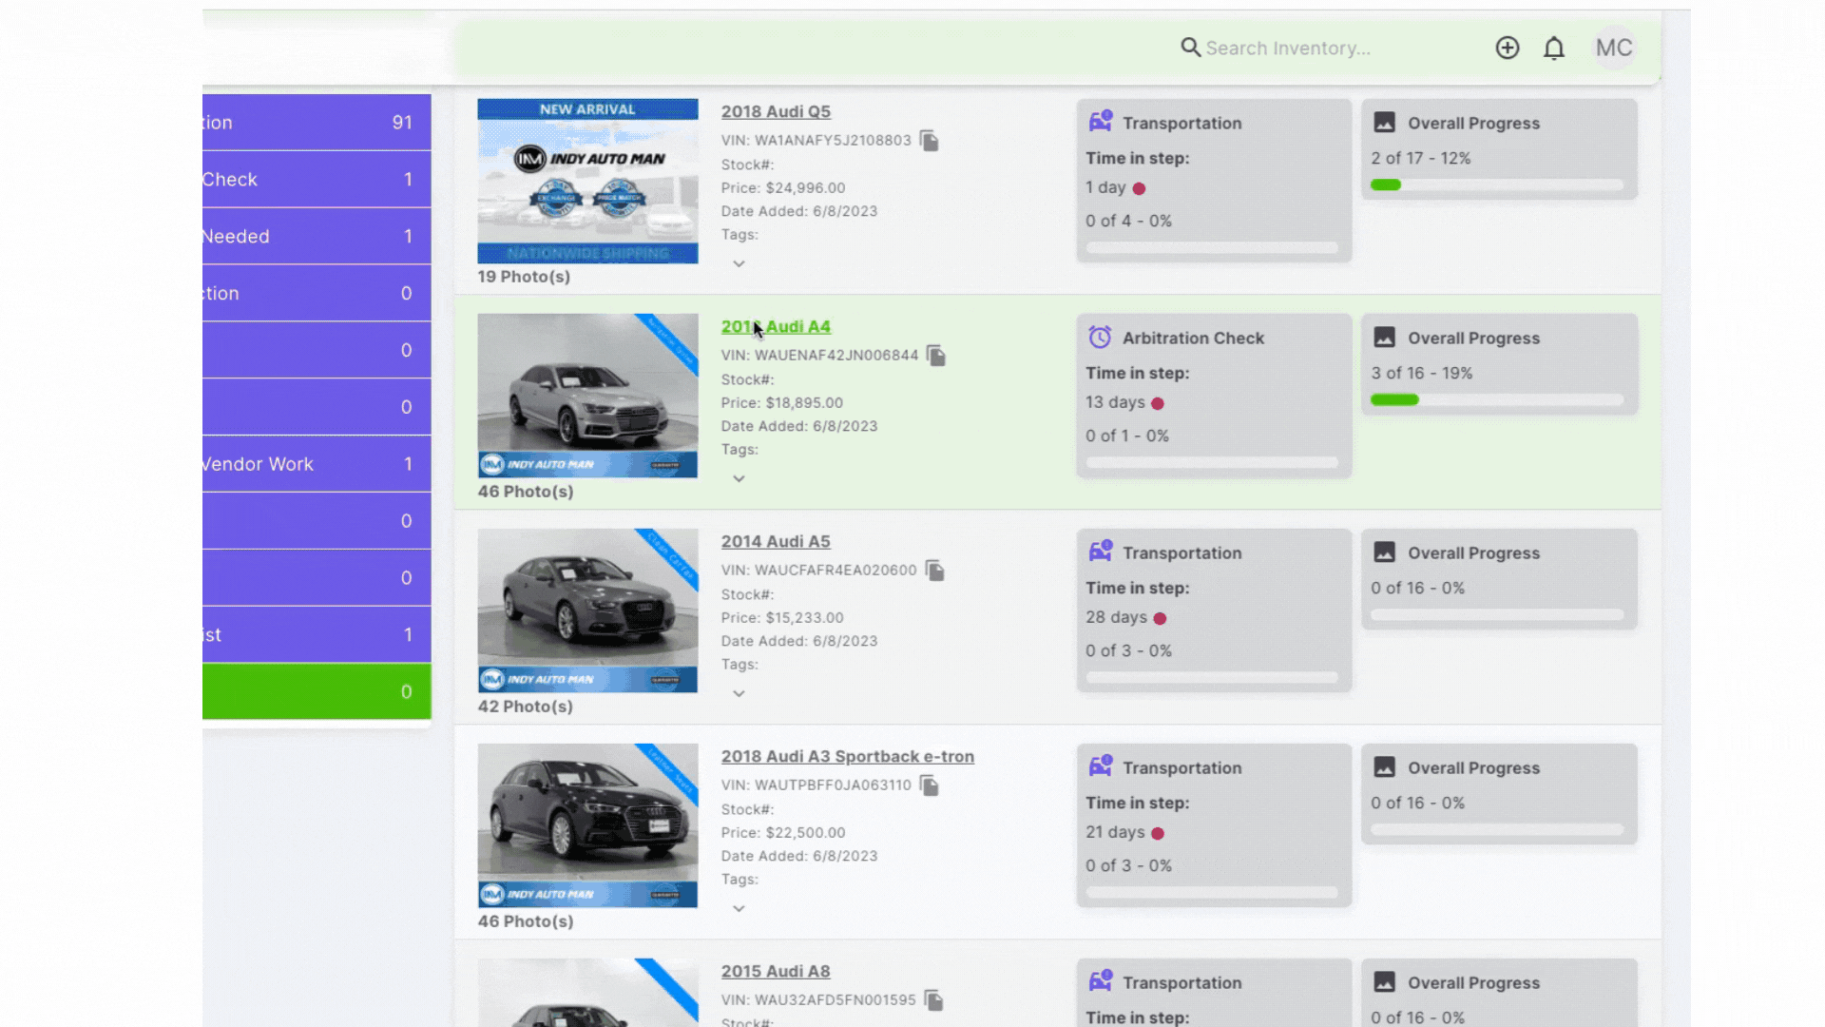
Task: Expand the Audi A4 details chevron
Action: 739,478
